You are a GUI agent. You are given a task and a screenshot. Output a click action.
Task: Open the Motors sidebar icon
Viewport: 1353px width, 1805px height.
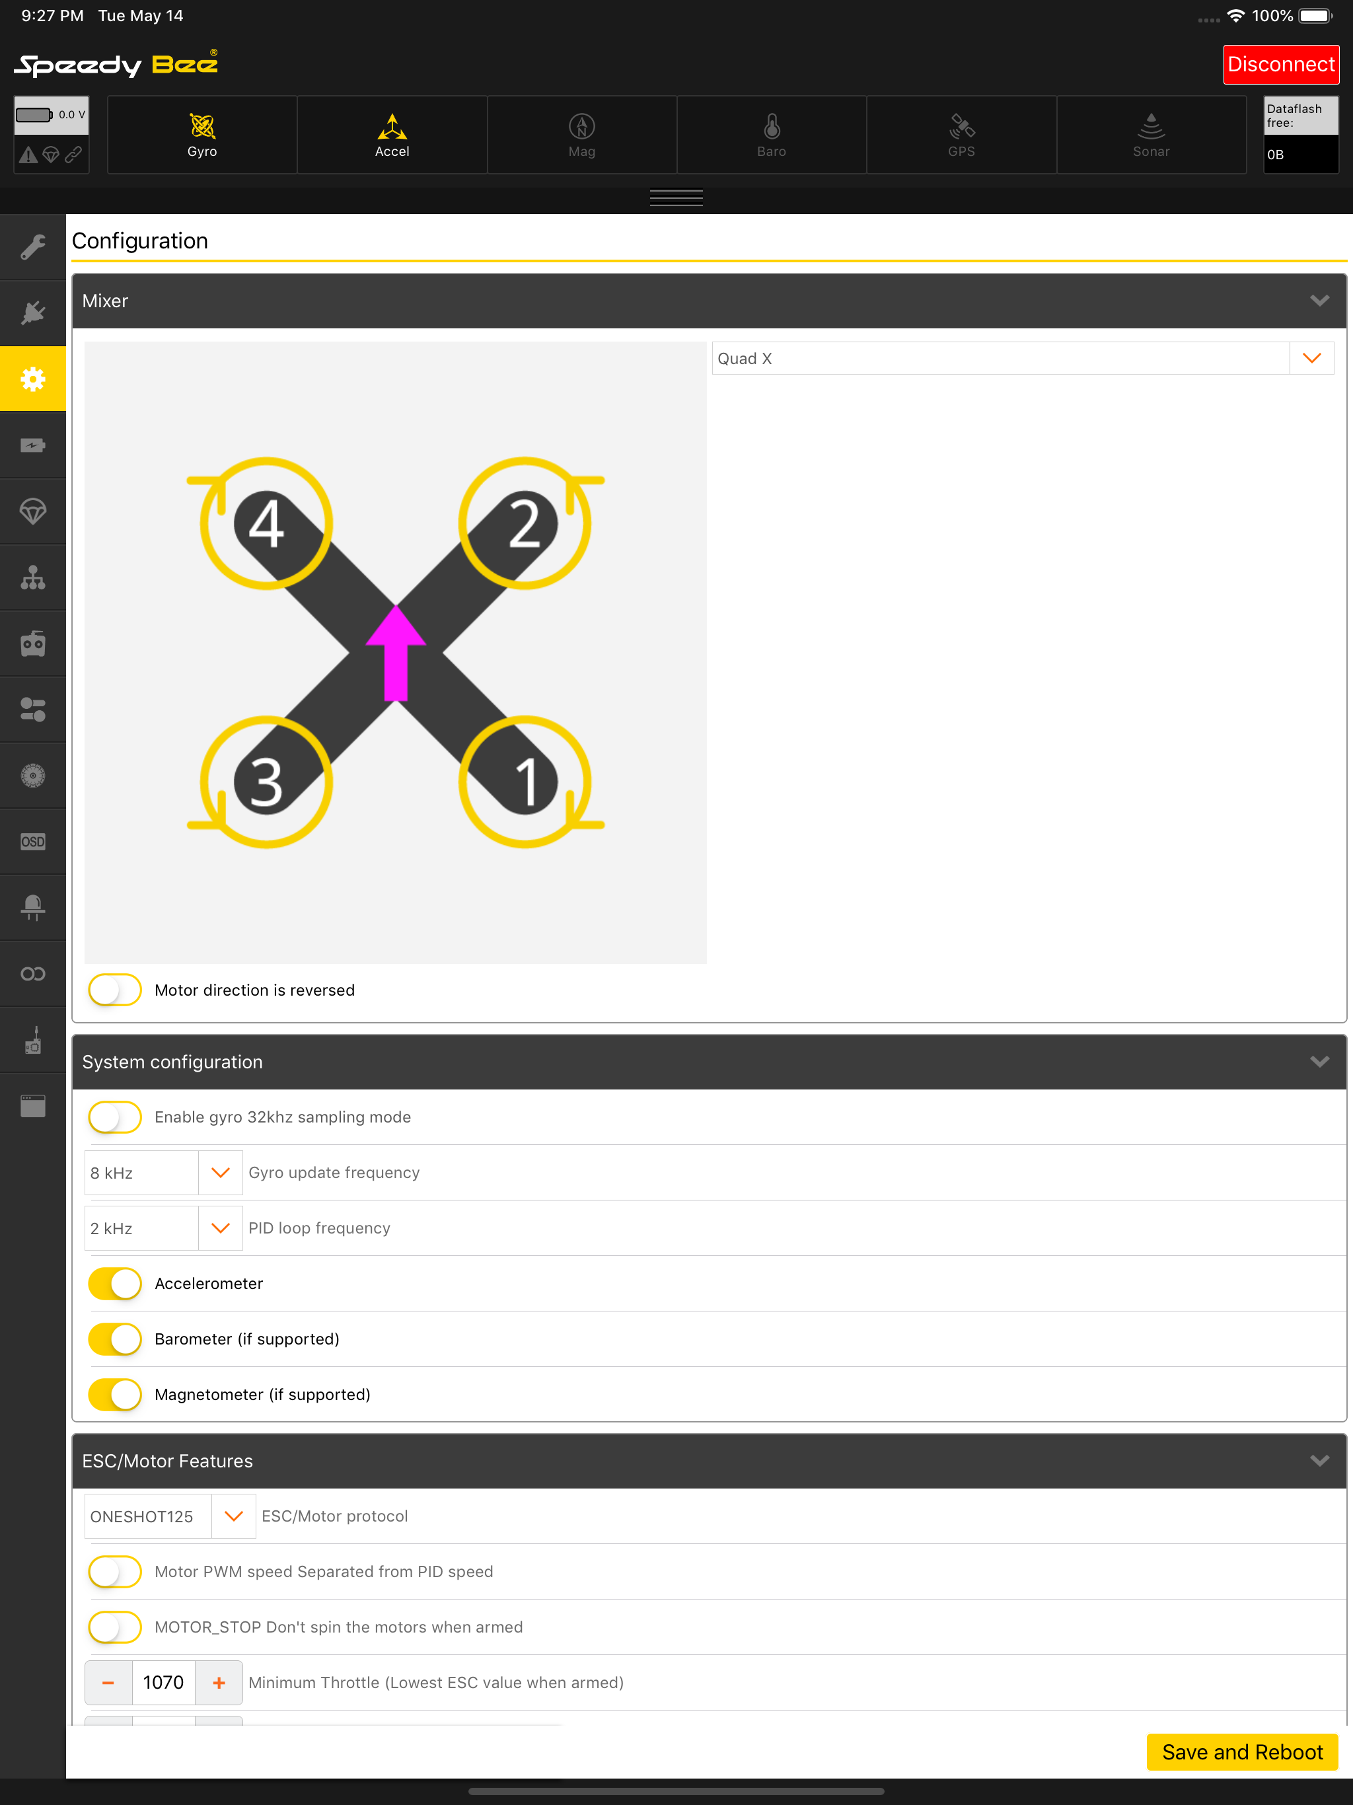coord(32,775)
